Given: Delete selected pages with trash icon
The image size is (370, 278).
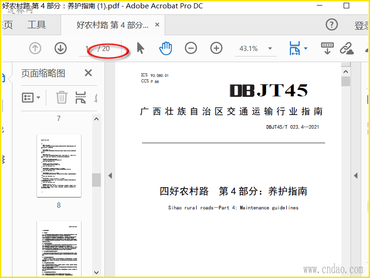Looking at the screenshot, I should pyautogui.click(x=62, y=97).
